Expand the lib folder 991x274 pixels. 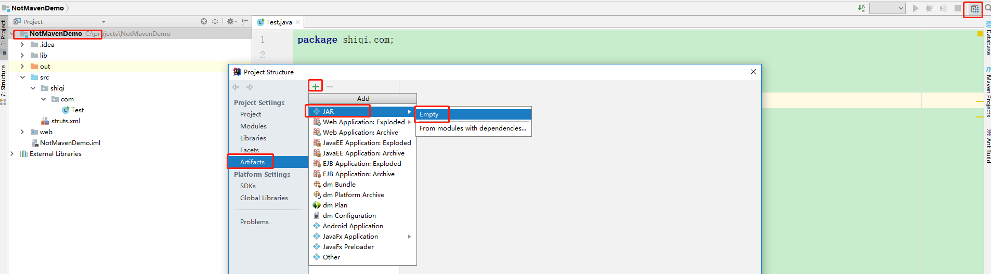[22, 56]
